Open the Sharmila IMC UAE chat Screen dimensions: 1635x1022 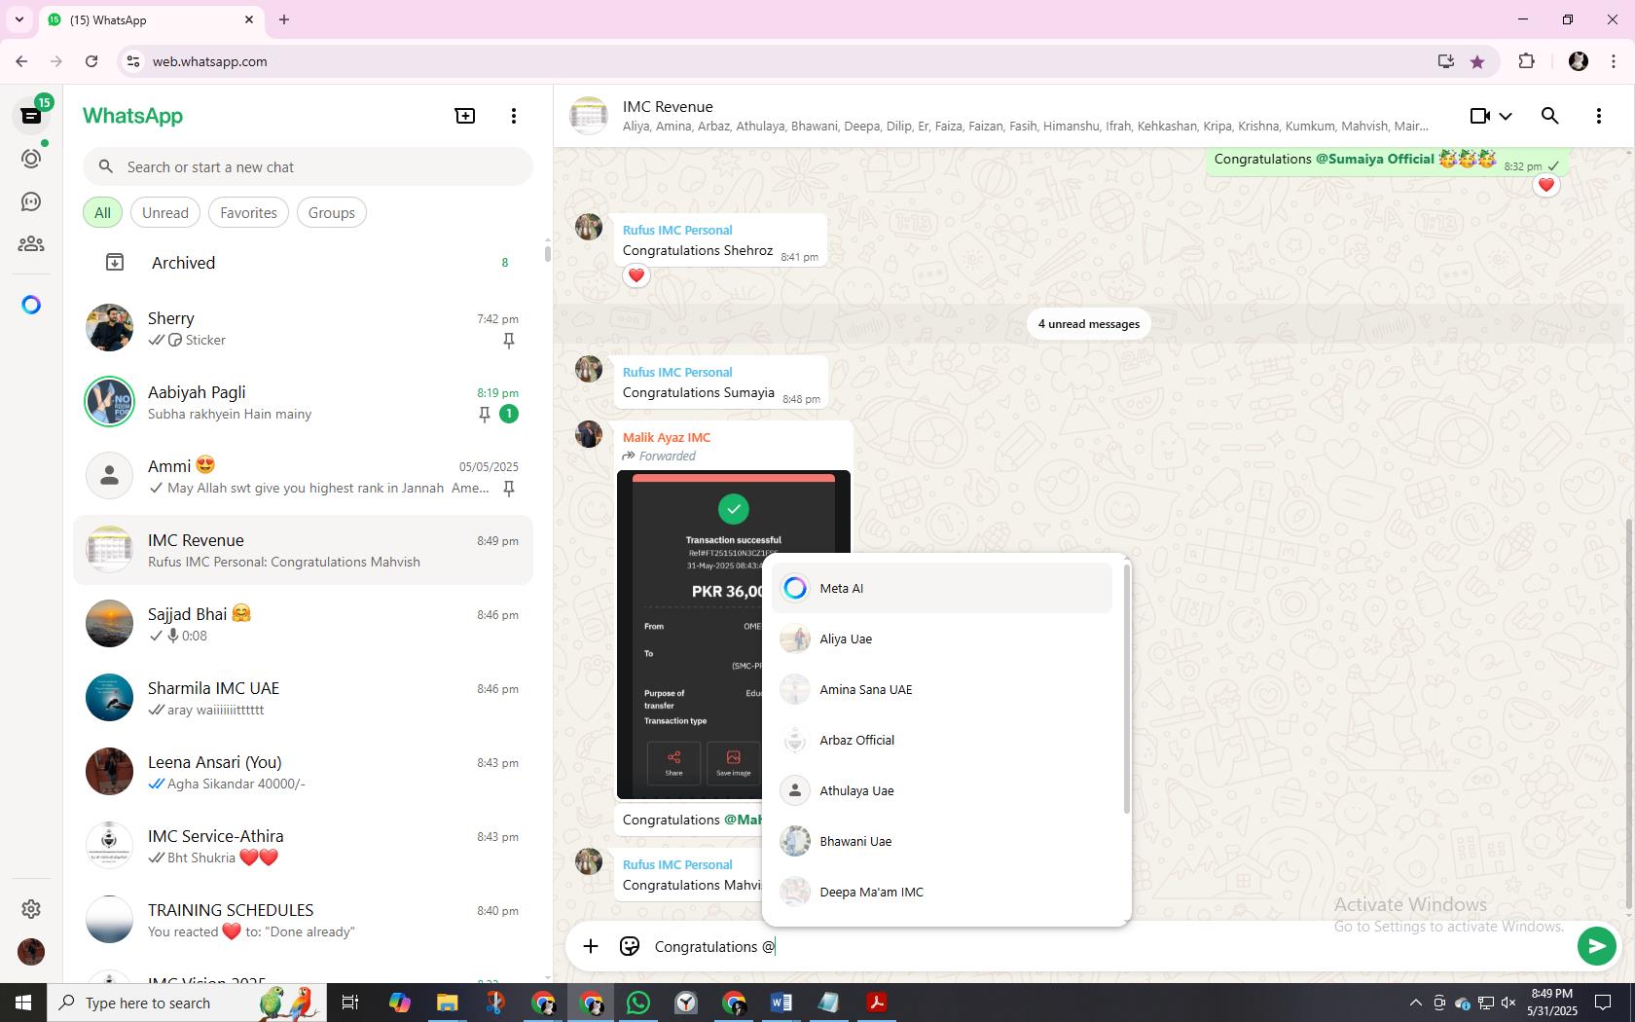(x=304, y=698)
